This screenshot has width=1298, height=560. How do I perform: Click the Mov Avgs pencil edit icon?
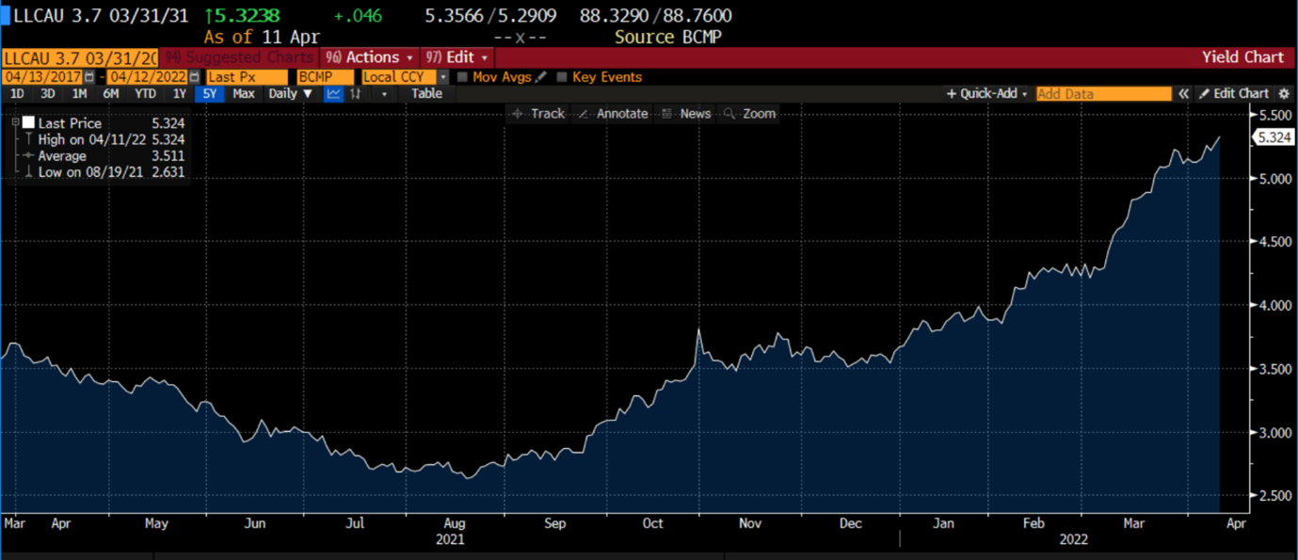click(x=540, y=77)
